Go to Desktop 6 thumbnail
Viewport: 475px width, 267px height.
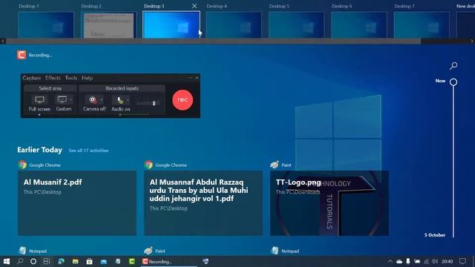click(359, 24)
